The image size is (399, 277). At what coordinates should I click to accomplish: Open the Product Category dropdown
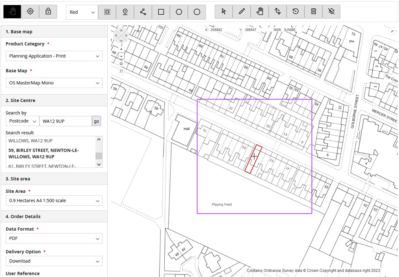click(x=54, y=56)
